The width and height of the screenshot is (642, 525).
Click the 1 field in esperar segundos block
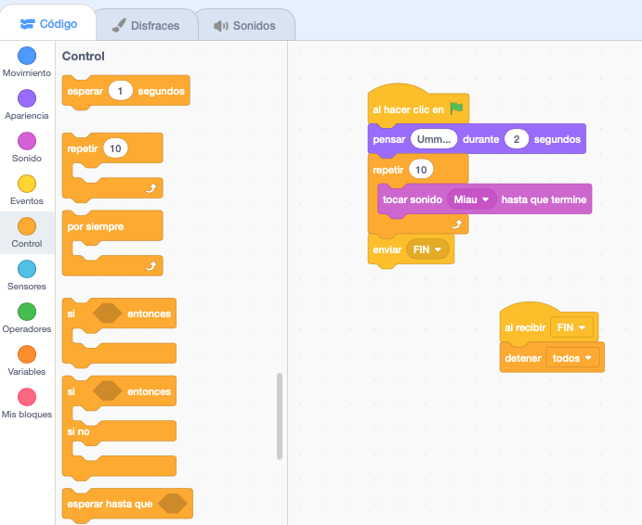tap(121, 91)
